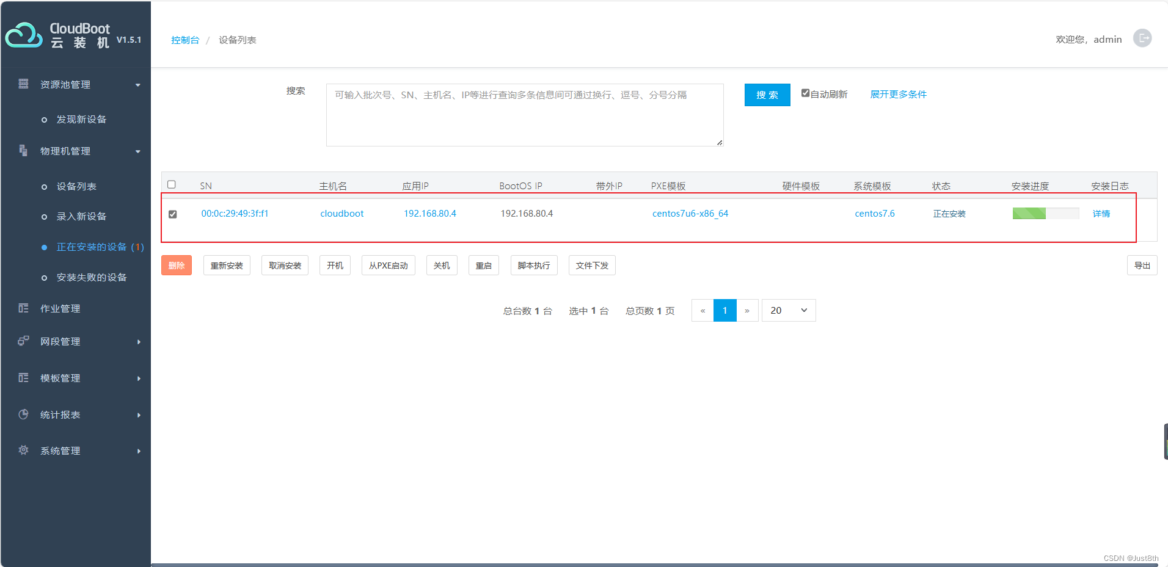Open the page size dropdown showing 20

[788, 310]
